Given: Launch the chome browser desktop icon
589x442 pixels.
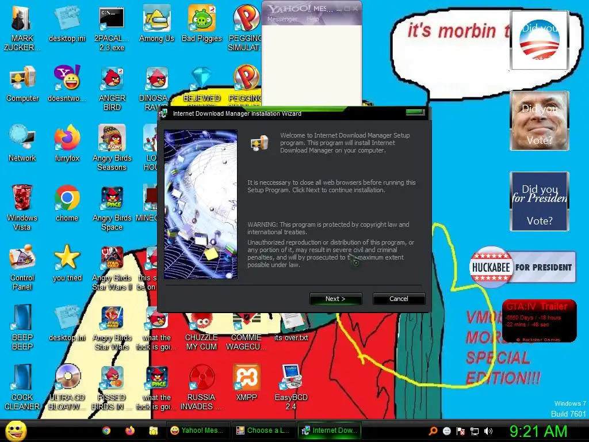Looking at the screenshot, I should pyautogui.click(x=67, y=203).
